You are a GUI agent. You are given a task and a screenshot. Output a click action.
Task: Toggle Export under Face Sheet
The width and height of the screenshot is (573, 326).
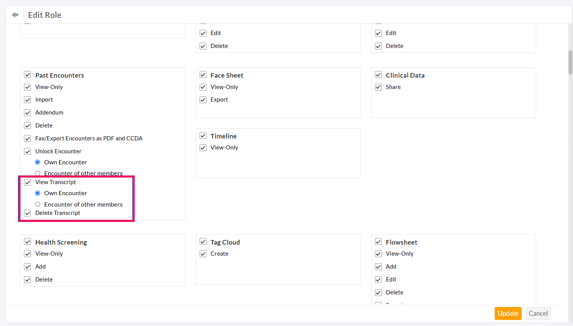(203, 100)
